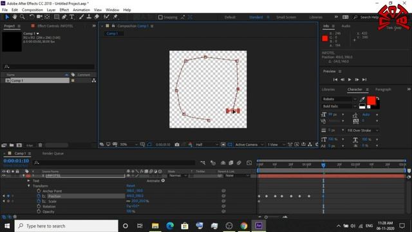Select the Roto Brush tool
412x232 pixels.
coord(106,17)
